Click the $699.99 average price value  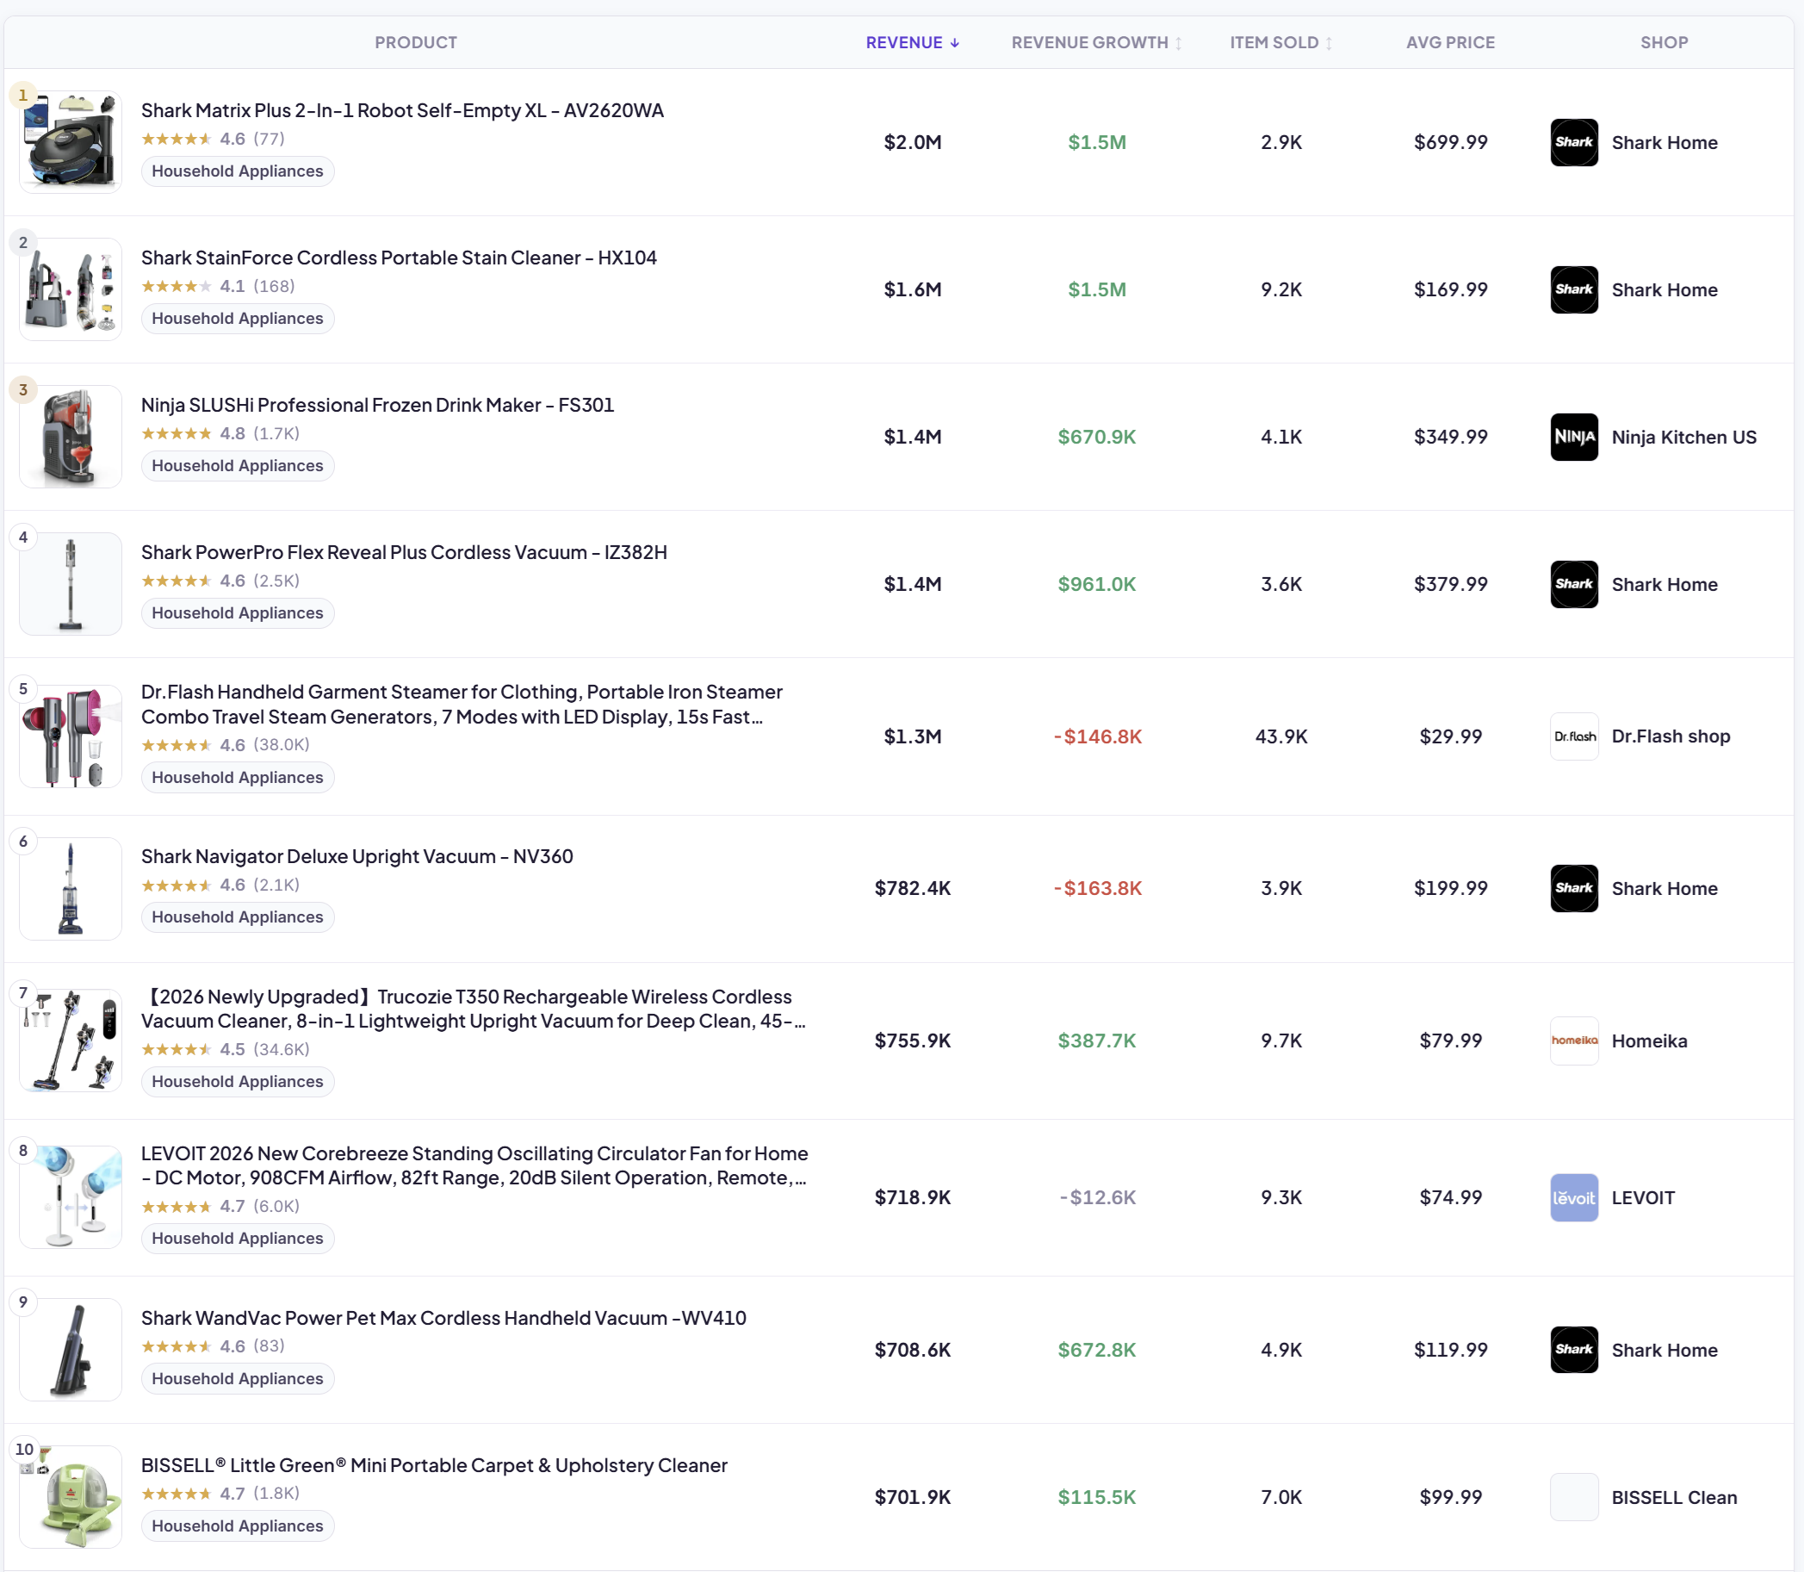click(x=1450, y=142)
